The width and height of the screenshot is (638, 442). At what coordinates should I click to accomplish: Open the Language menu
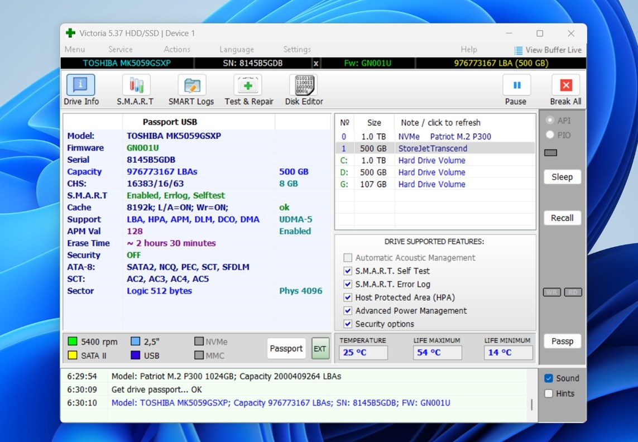click(x=236, y=50)
